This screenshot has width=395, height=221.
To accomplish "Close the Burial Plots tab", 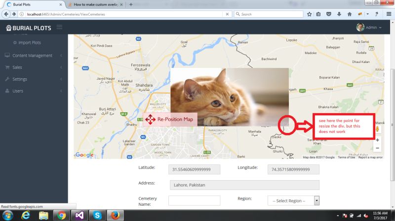I will 61,4.
